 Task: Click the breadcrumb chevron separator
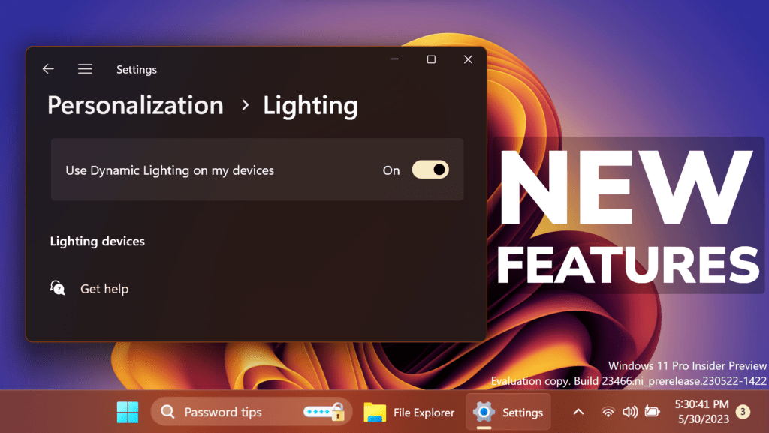(245, 105)
